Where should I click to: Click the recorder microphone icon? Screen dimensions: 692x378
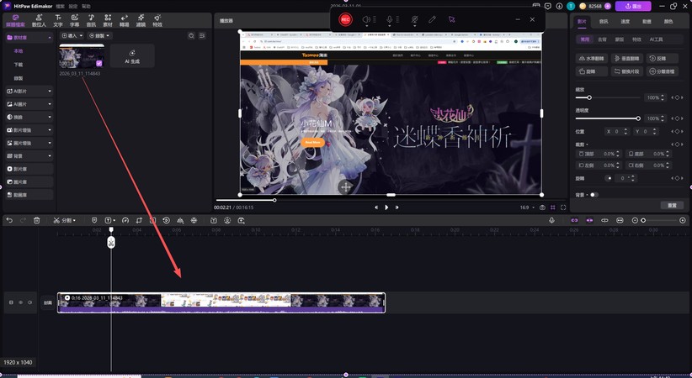pyautogui.click(x=389, y=19)
